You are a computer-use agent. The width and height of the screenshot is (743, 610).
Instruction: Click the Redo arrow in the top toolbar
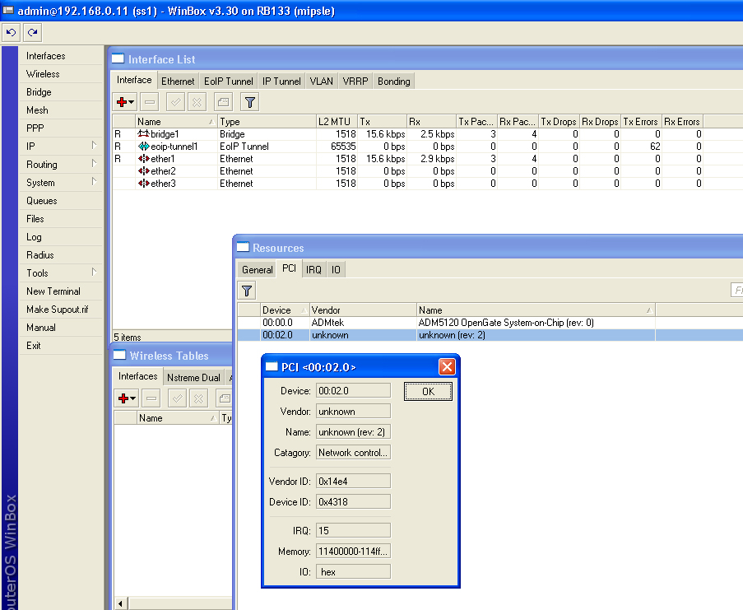point(32,33)
